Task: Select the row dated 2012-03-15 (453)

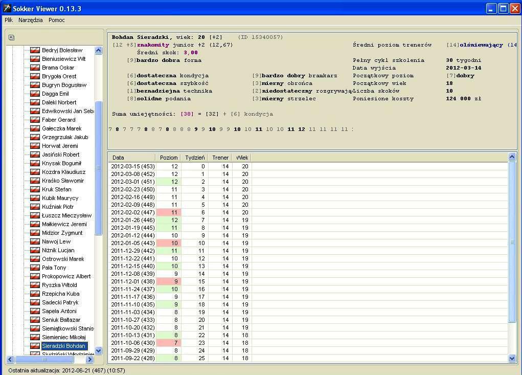Action: 308,166
